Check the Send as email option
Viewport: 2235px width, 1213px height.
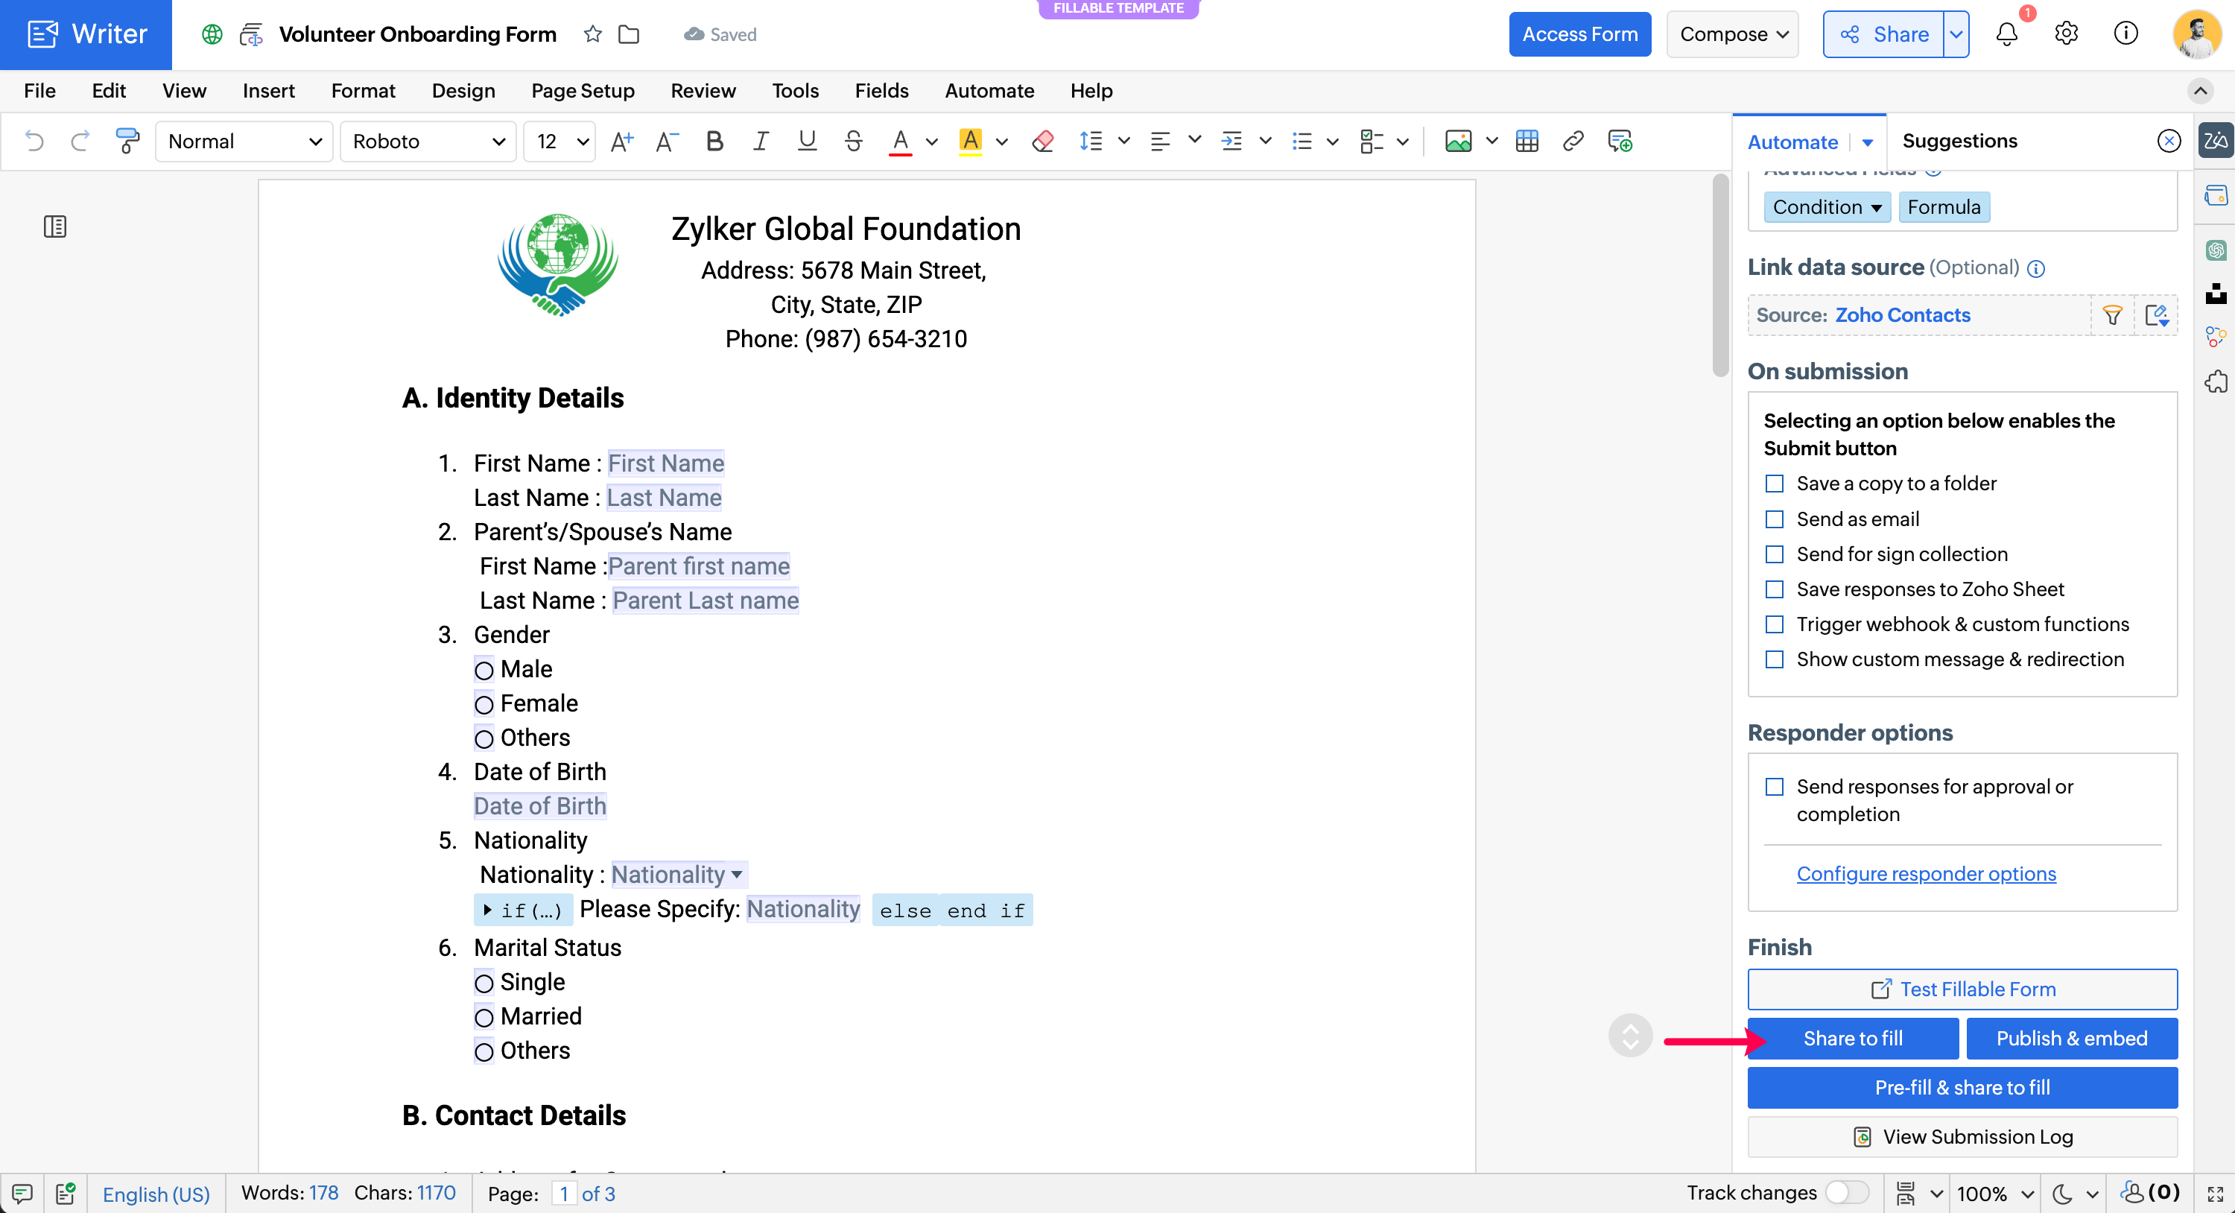click(1775, 519)
